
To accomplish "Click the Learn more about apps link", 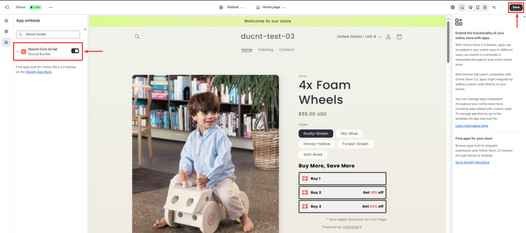I will point(472,126).
